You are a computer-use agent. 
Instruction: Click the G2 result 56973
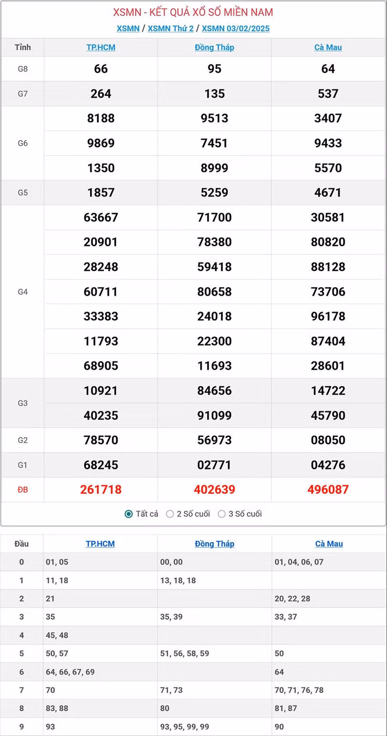tap(215, 440)
